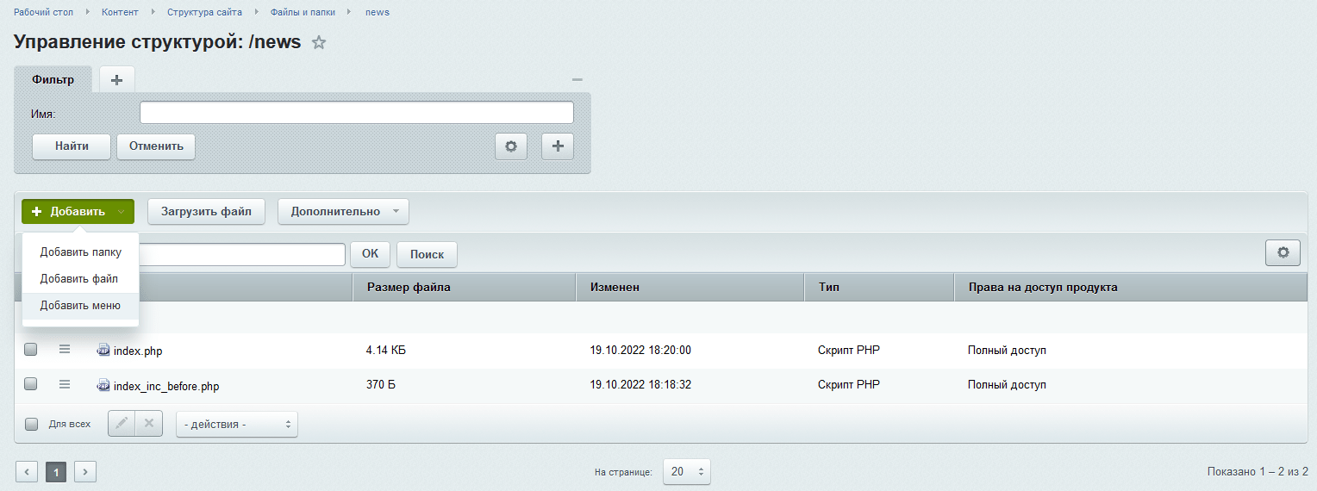Viewport: 1317px width, 491px height.
Task: Click the "Найти" filter button
Action: click(72, 146)
